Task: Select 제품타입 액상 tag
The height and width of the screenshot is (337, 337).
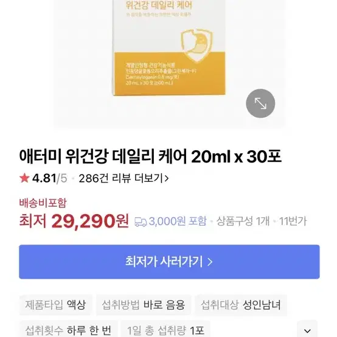Action: 56,305
